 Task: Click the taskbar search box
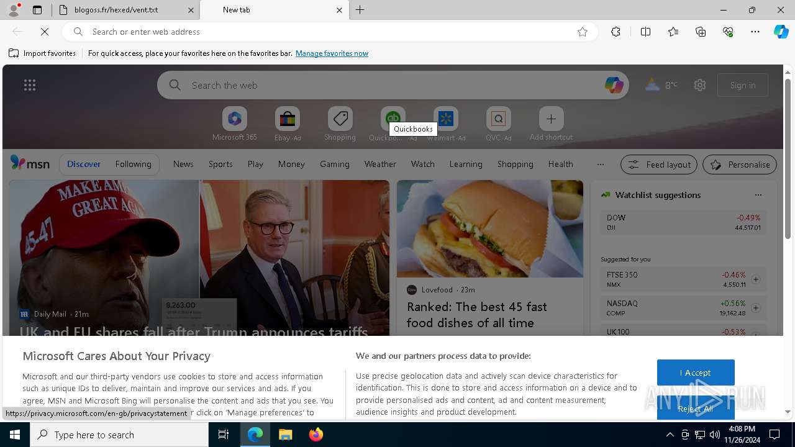119,435
